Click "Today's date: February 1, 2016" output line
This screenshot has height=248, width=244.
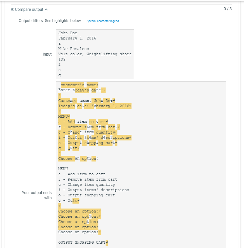tap(95, 106)
